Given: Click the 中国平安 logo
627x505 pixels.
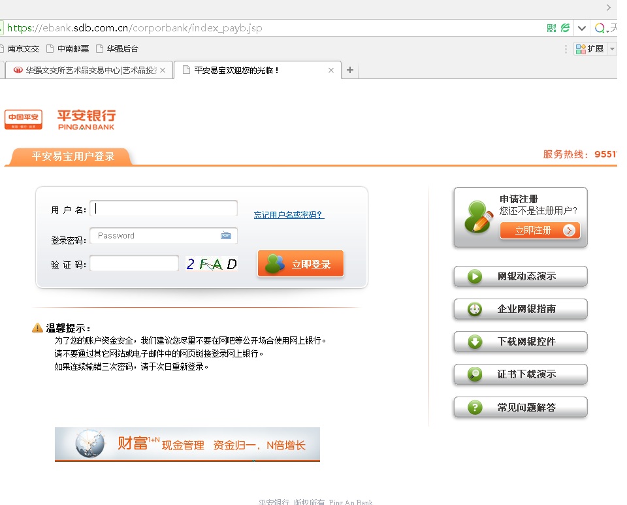Looking at the screenshot, I should (24, 120).
